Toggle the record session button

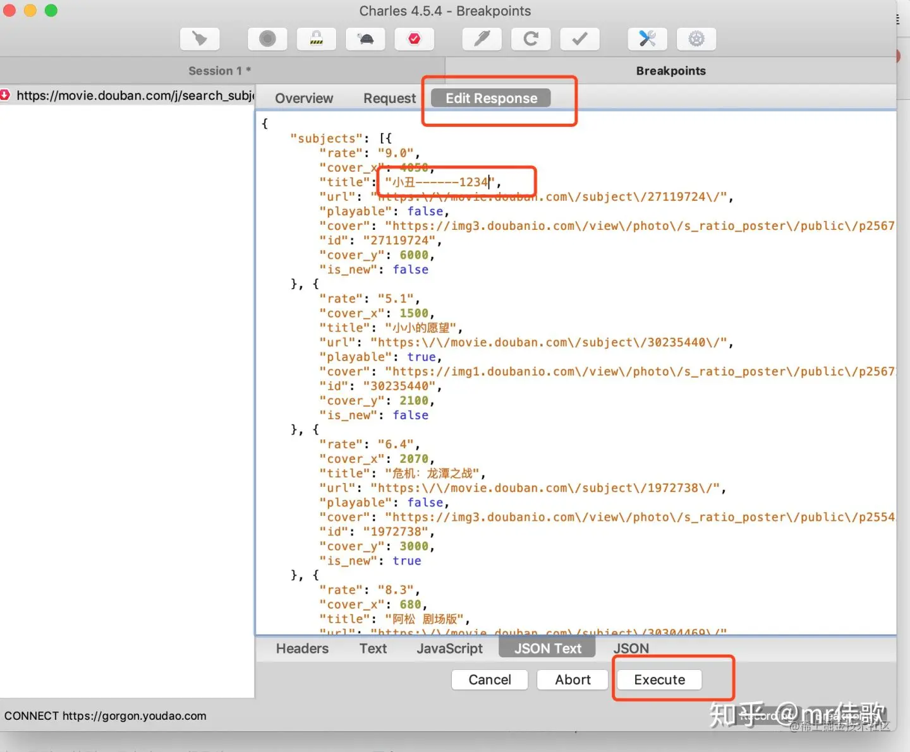click(x=267, y=39)
